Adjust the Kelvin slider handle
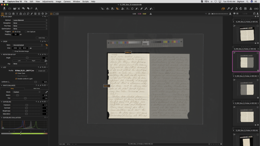This screenshot has width=260, height=146. [x=18, y=95]
